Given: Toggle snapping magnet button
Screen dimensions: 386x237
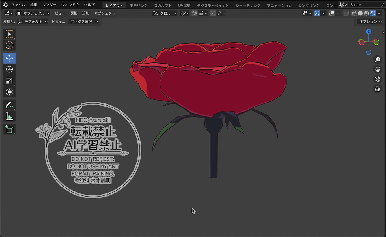Looking at the screenshot, I should coord(194,13).
